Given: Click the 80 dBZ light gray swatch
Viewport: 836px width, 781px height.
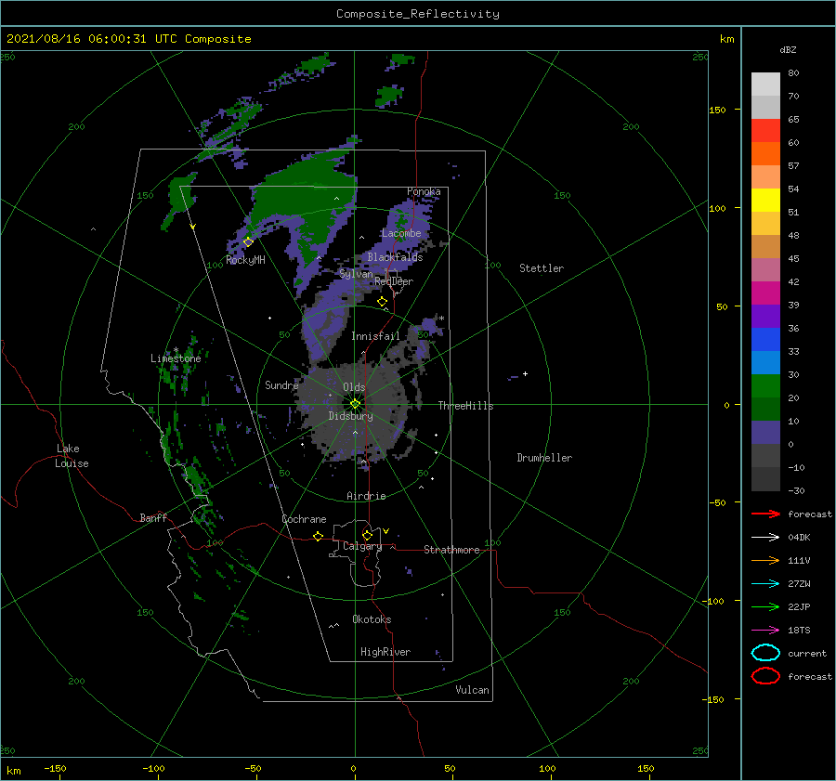Looking at the screenshot, I should [765, 84].
